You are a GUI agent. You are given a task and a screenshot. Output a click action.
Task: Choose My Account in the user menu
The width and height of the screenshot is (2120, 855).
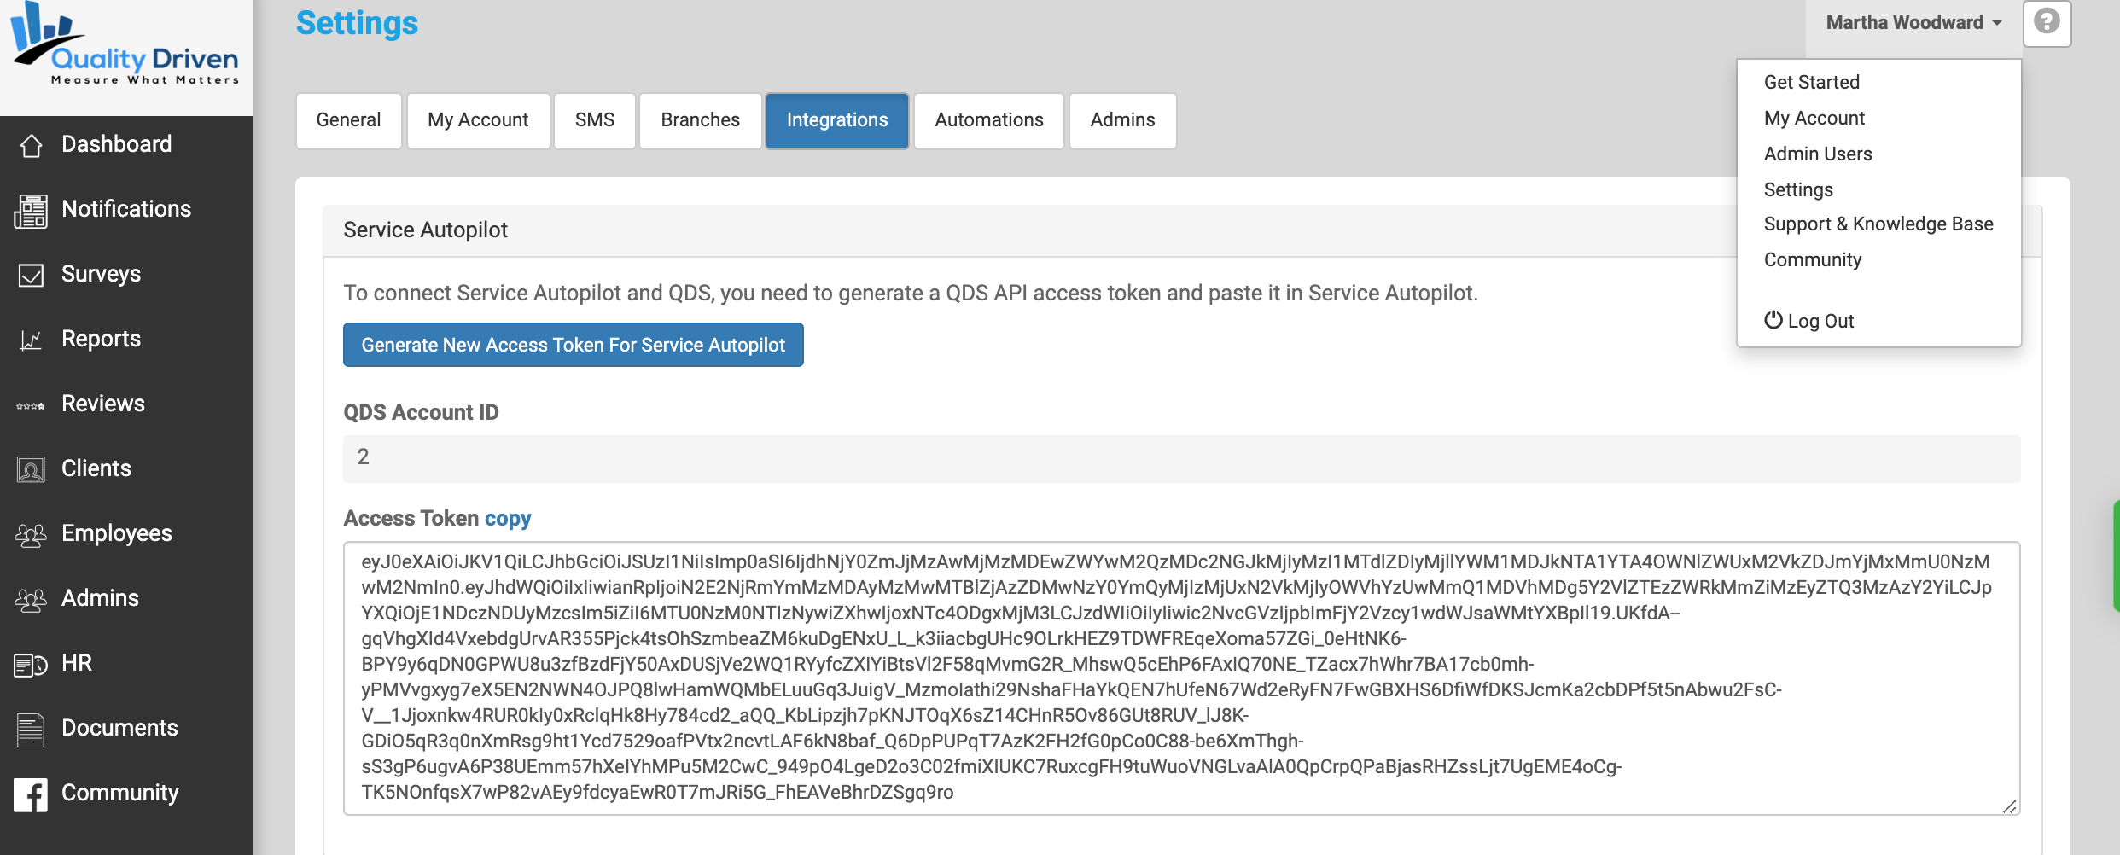pos(1814,118)
